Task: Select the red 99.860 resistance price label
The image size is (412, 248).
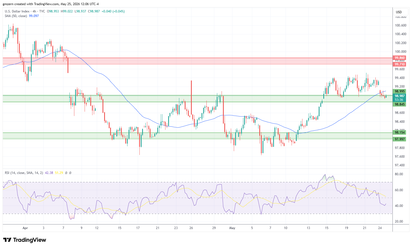Action: pyautogui.click(x=400, y=58)
